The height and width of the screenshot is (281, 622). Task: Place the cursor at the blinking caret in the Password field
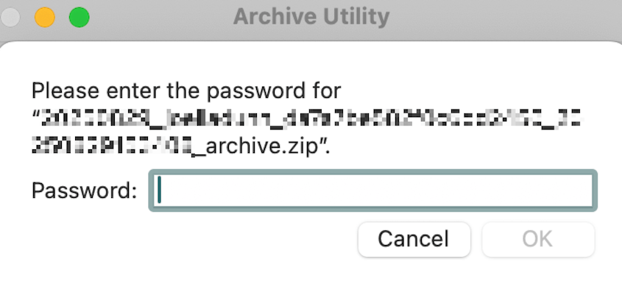pos(160,191)
